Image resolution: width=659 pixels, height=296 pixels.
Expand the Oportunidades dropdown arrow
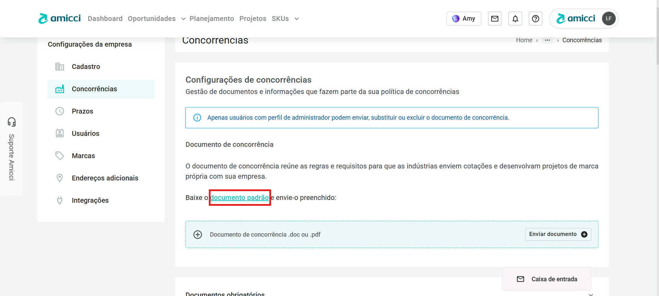point(183,19)
